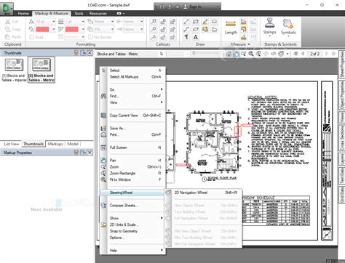This screenshot has height=263, width=345.
Task: Click the red text color swatch
Action: (x=42, y=29)
